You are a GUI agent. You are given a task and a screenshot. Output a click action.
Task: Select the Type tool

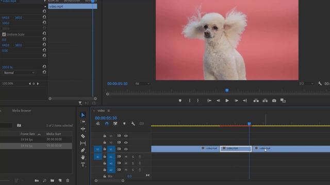(83, 164)
